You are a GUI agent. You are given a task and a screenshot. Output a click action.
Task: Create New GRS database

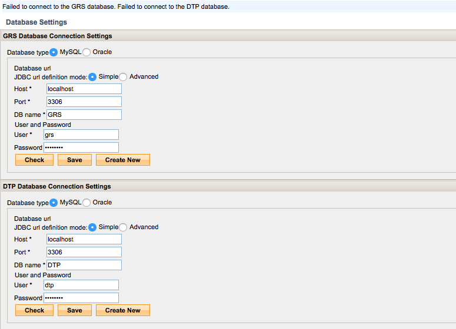click(123, 160)
